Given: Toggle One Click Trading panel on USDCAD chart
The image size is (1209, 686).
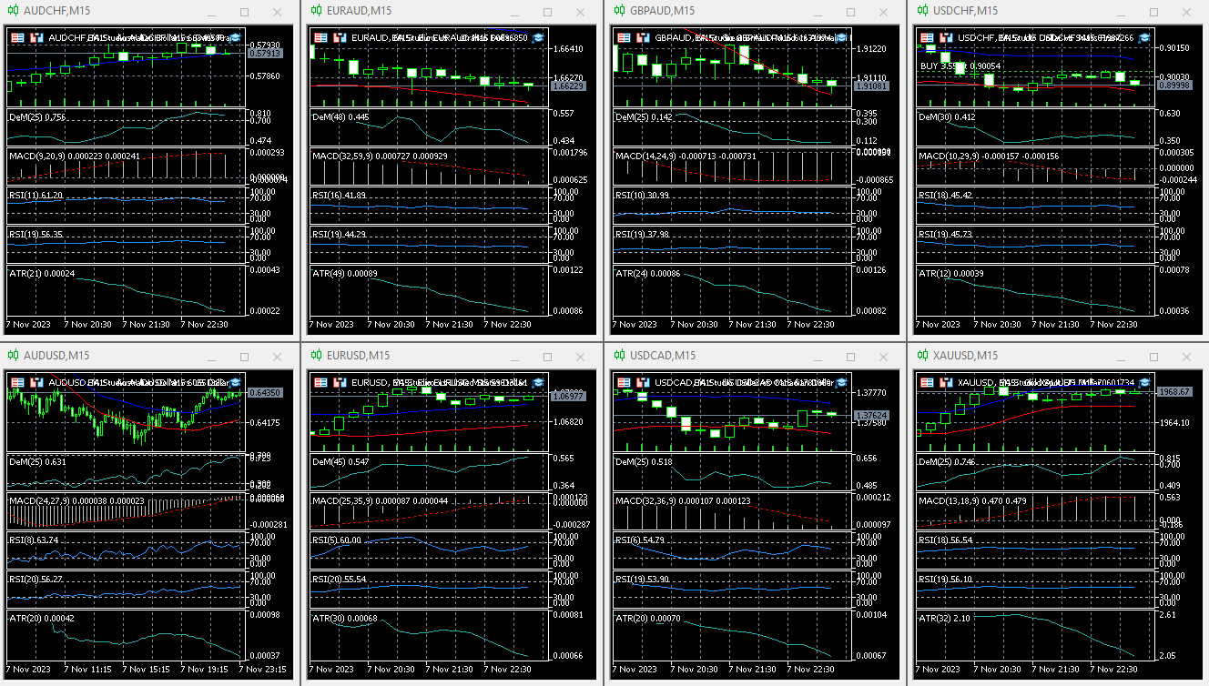Looking at the screenshot, I should click(x=624, y=382).
